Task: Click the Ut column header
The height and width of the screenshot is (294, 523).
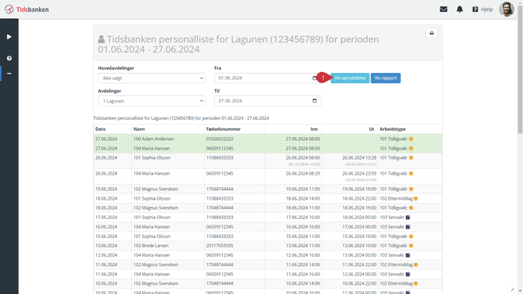Action: coord(371,129)
